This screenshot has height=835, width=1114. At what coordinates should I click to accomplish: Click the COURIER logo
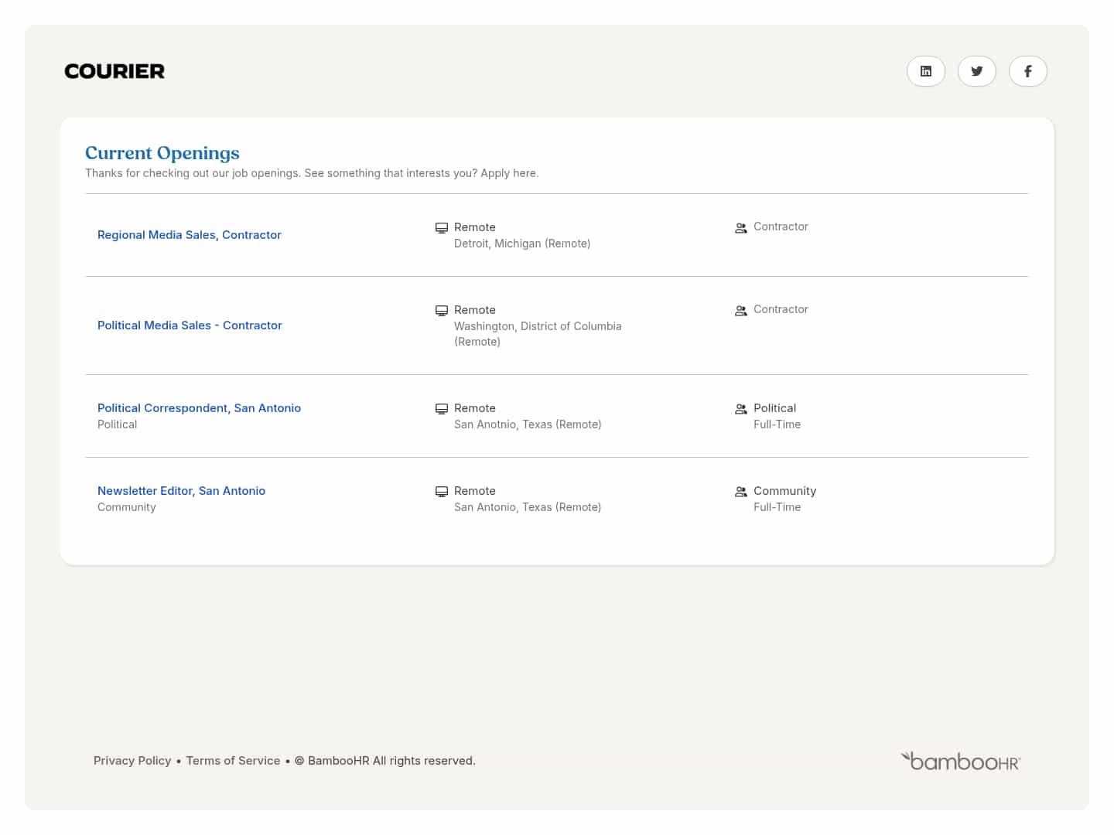(x=114, y=70)
